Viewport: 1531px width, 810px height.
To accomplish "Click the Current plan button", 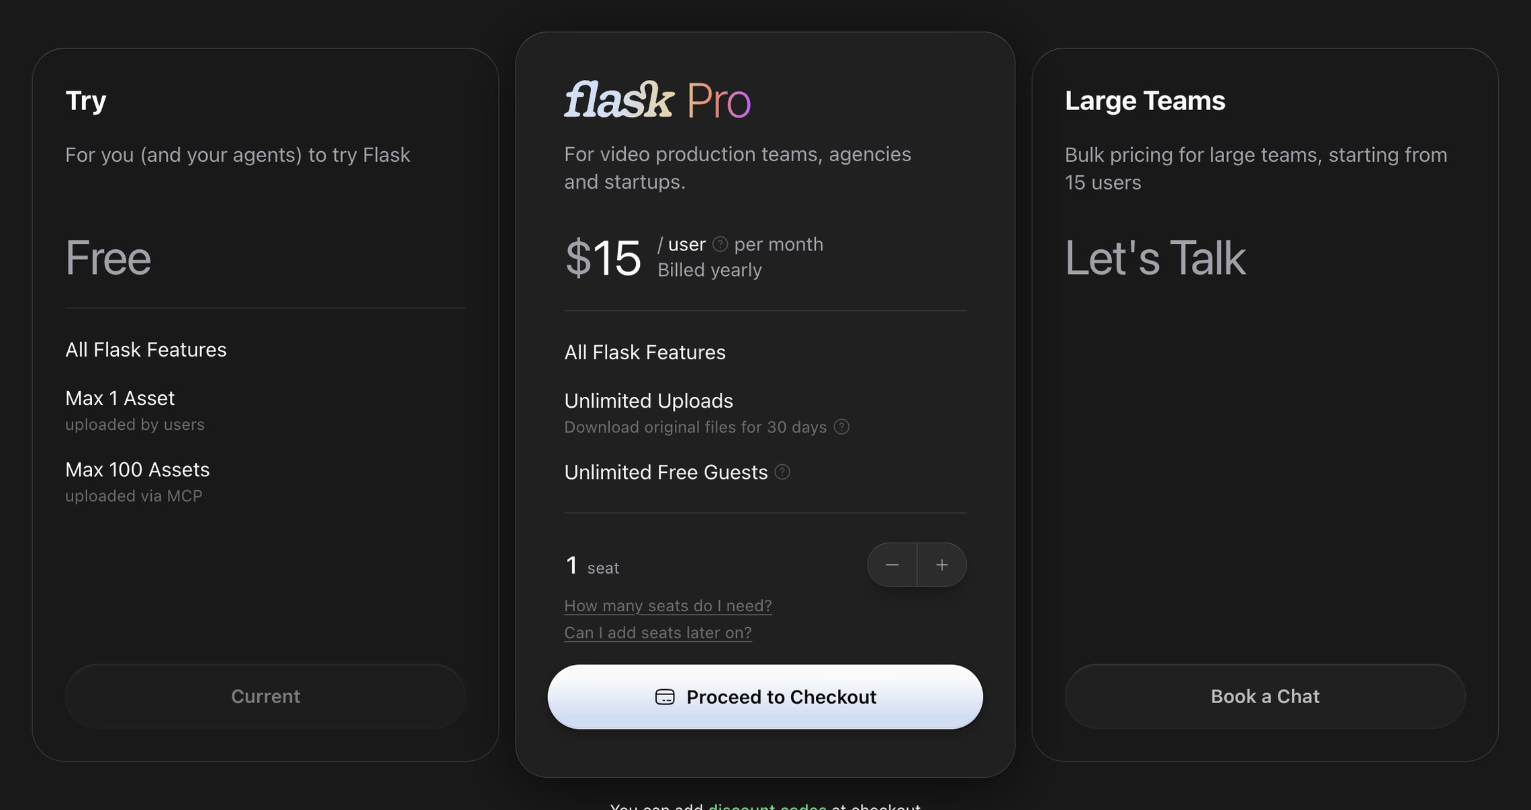I will pos(265,696).
